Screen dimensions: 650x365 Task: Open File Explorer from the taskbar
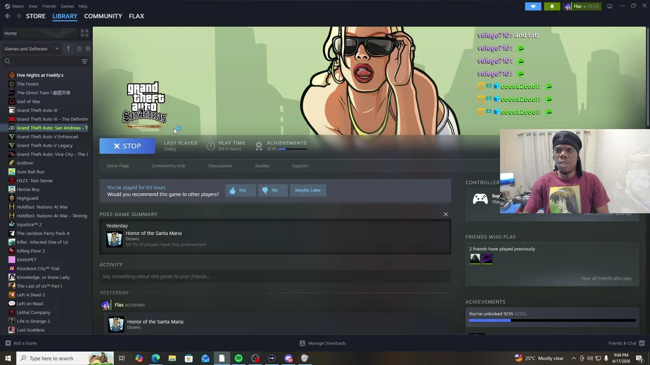pyautogui.click(x=172, y=358)
